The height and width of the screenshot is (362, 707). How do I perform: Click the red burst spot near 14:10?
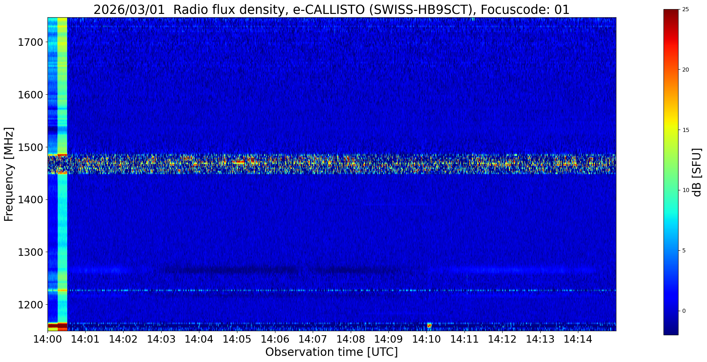429,325
